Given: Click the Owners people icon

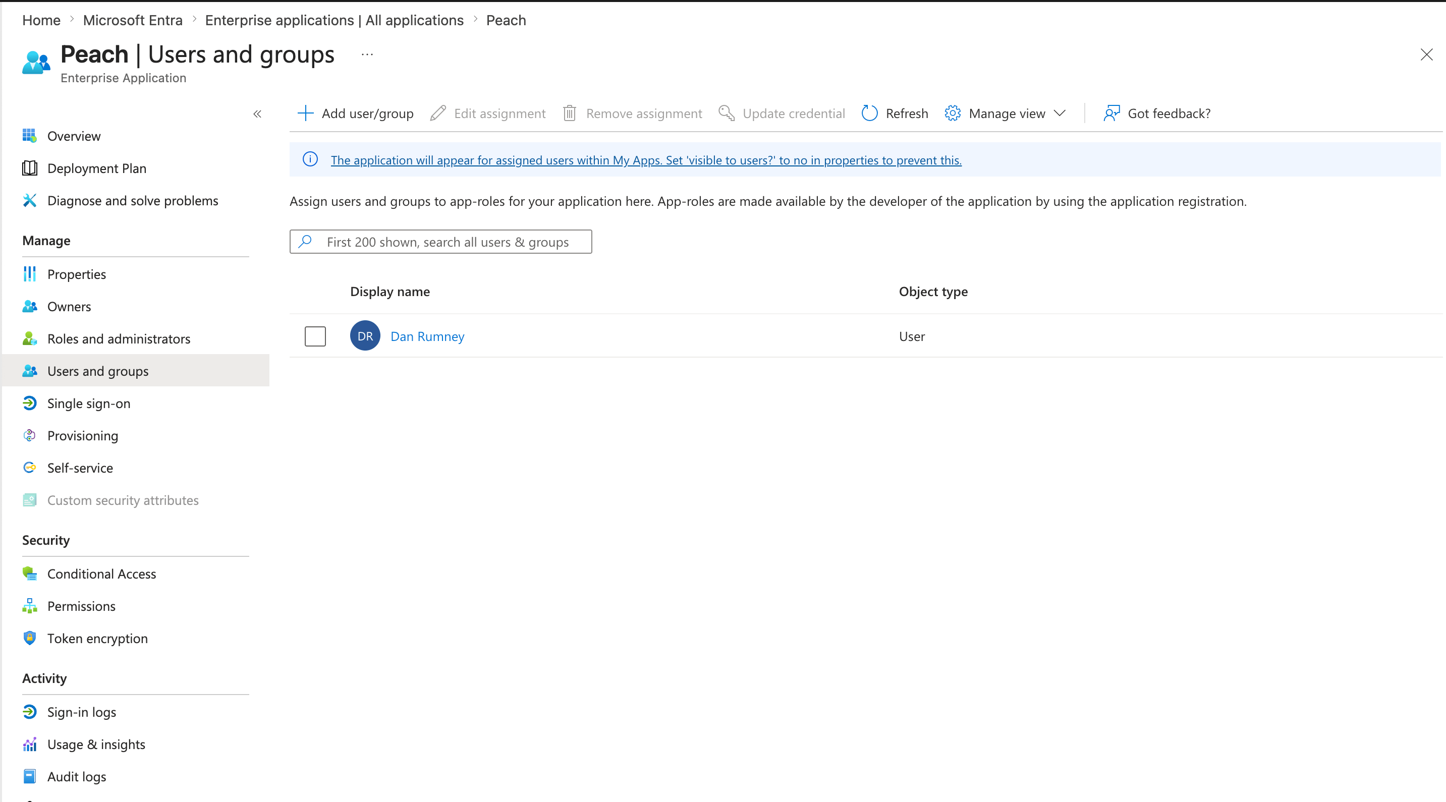Looking at the screenshot, I should click(30, 307).
